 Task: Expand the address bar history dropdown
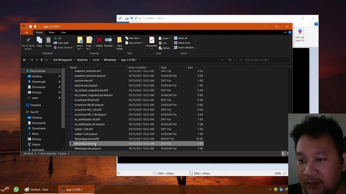click(222, 60)
